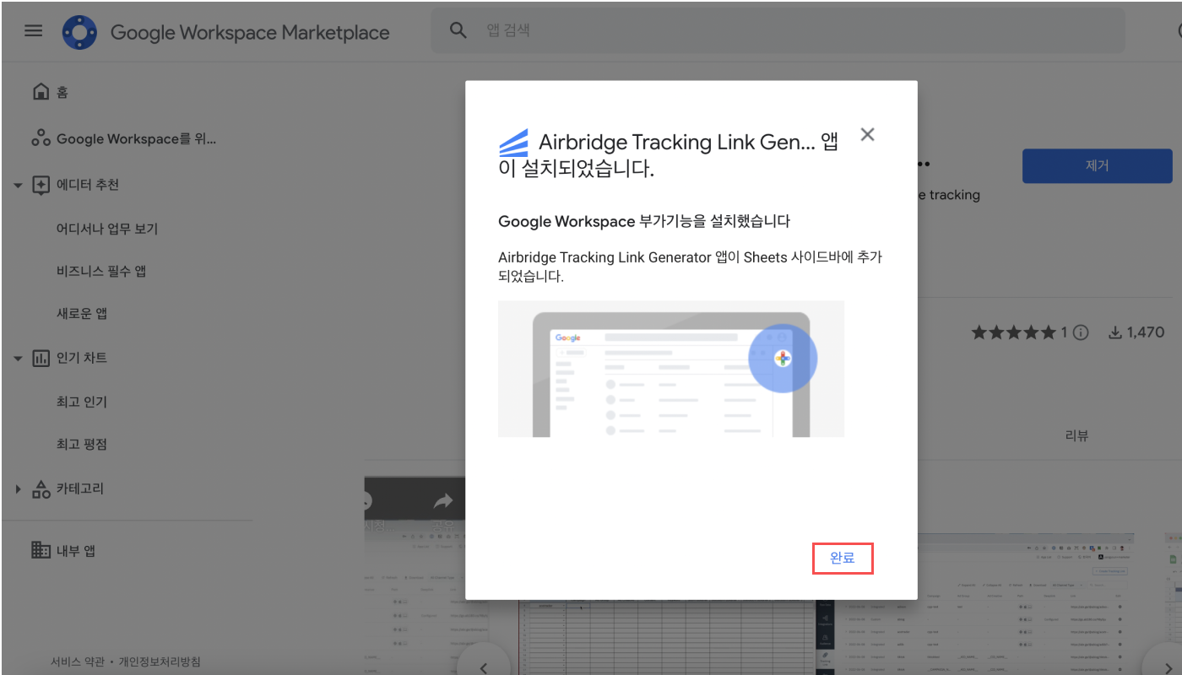Collapse the 에디터 추천 section arrow
Image resolution: width=1182 pixels, height=675 pixels.
18,186
